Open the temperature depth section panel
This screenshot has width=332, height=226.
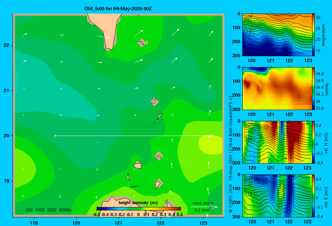[277, 35]
